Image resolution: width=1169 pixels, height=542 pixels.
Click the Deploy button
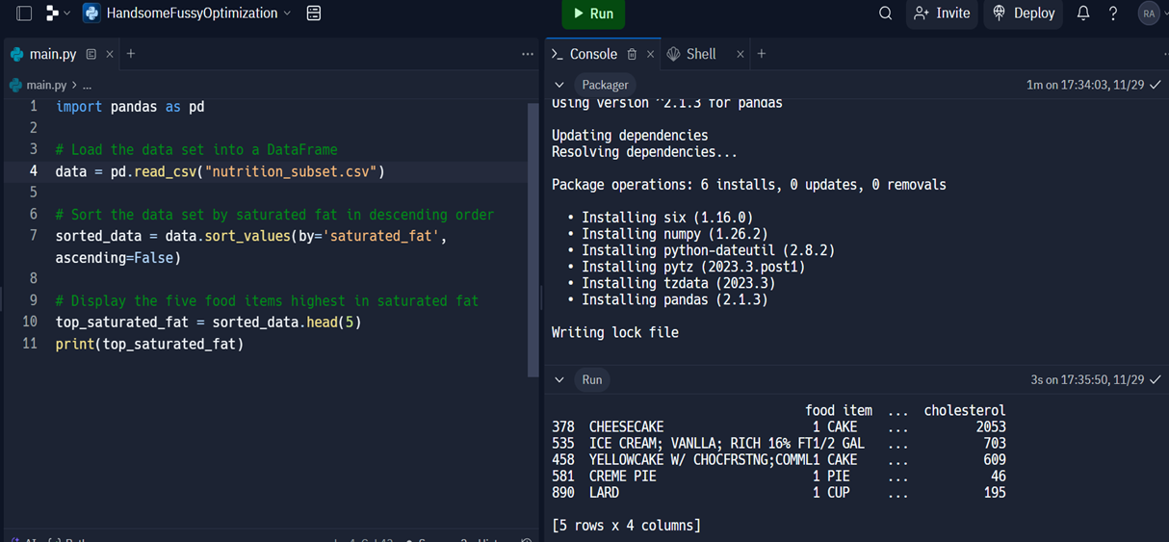[x=1023, y=13]
